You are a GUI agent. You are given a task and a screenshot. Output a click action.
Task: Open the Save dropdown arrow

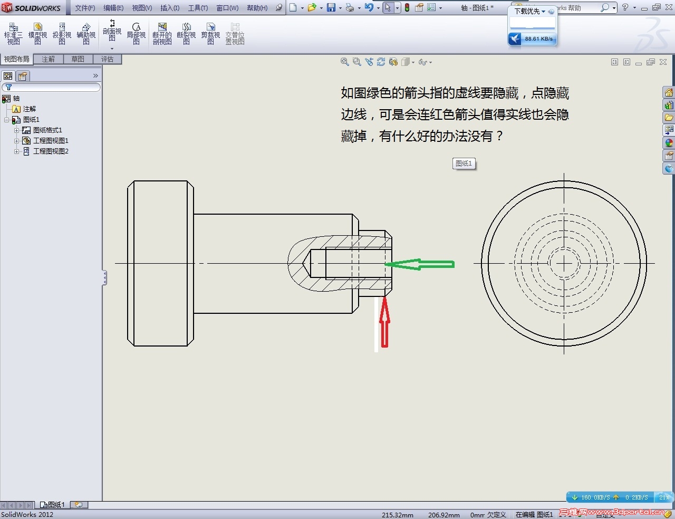point(340,8)
